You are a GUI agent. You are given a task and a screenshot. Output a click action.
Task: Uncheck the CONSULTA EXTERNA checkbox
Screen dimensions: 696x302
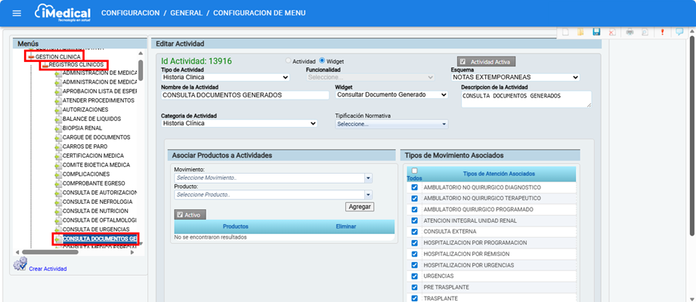click(414, 230)
